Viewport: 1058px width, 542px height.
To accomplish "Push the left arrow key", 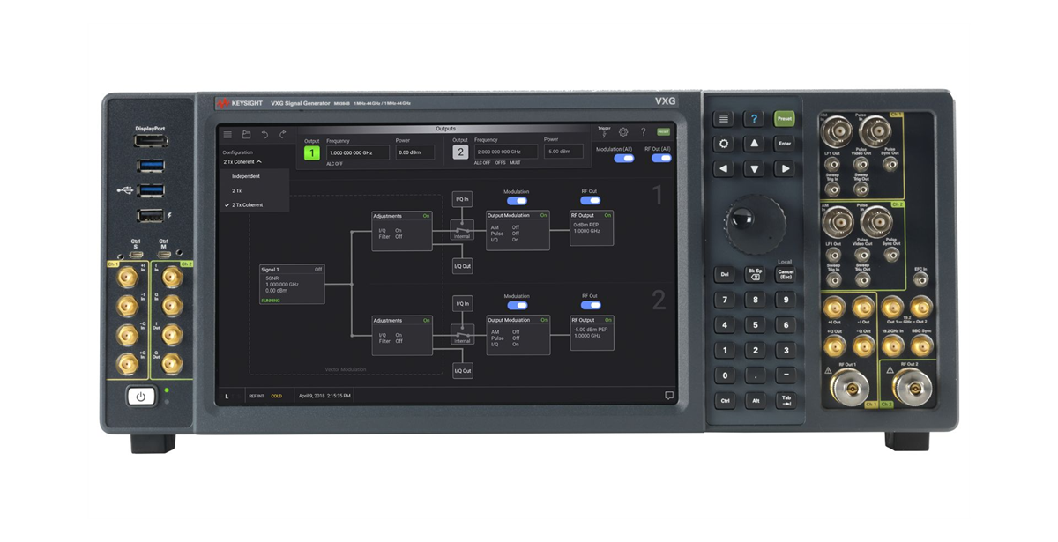I will [724, 168].
